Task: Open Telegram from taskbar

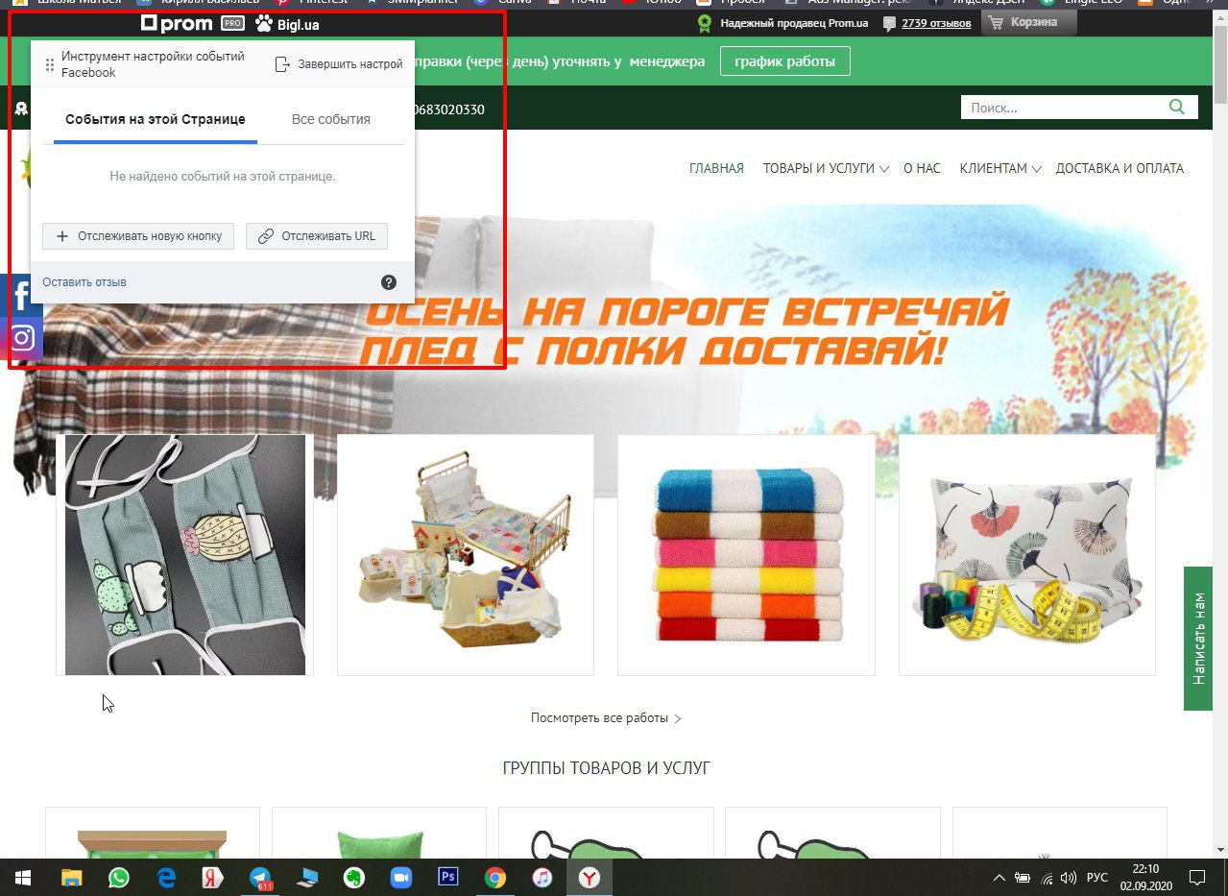Action: point(260,878)
